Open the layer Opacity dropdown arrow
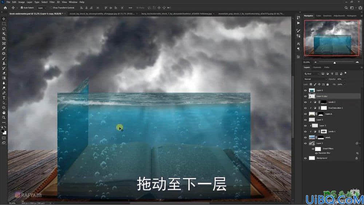 click(345, 79)
